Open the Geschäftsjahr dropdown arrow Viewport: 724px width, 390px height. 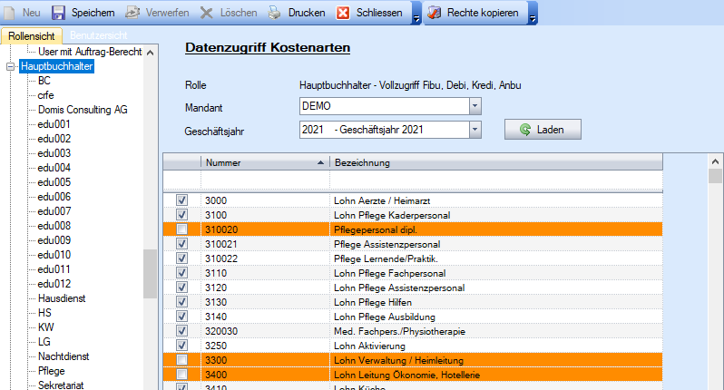[x=475, y=130]
